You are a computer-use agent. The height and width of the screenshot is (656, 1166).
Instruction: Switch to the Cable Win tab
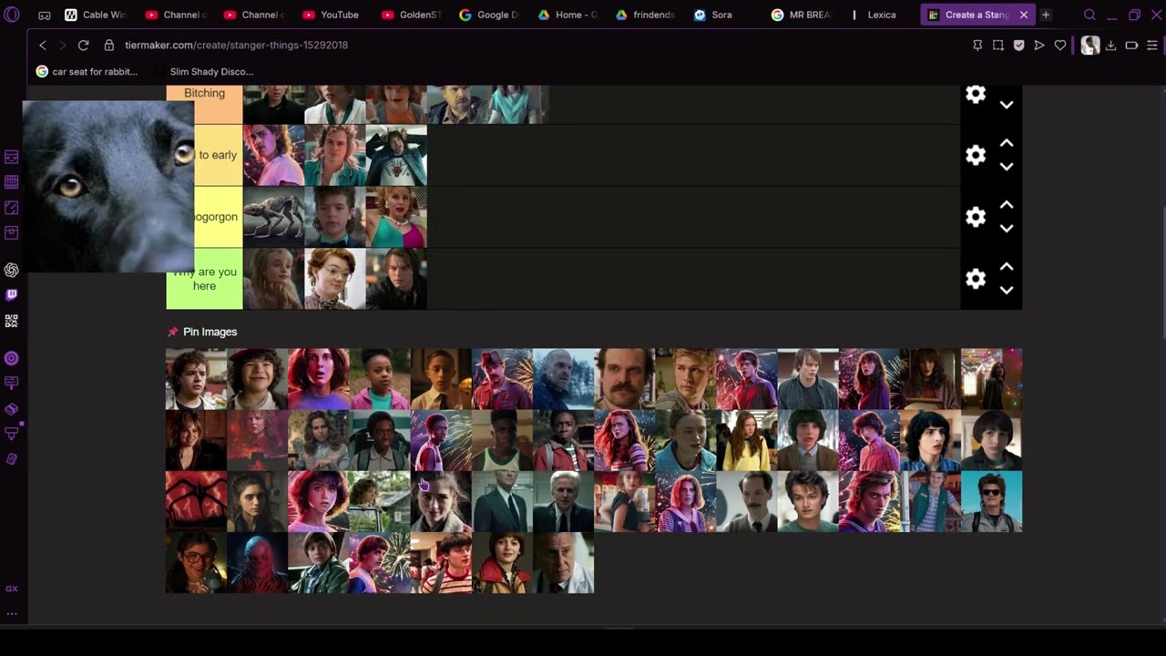(x=95, y=15)
